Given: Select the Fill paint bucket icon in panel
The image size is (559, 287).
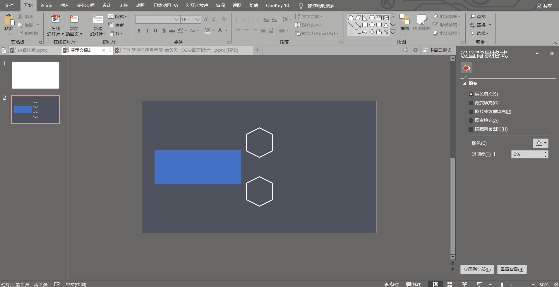Looking at the screenshot, I should click(x=466, y=68).
